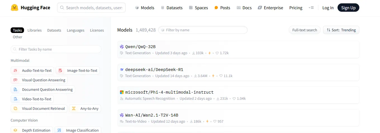Go to the Pricing page
Image resolution: width=380 pixels, height=133 pixels.
296,8
